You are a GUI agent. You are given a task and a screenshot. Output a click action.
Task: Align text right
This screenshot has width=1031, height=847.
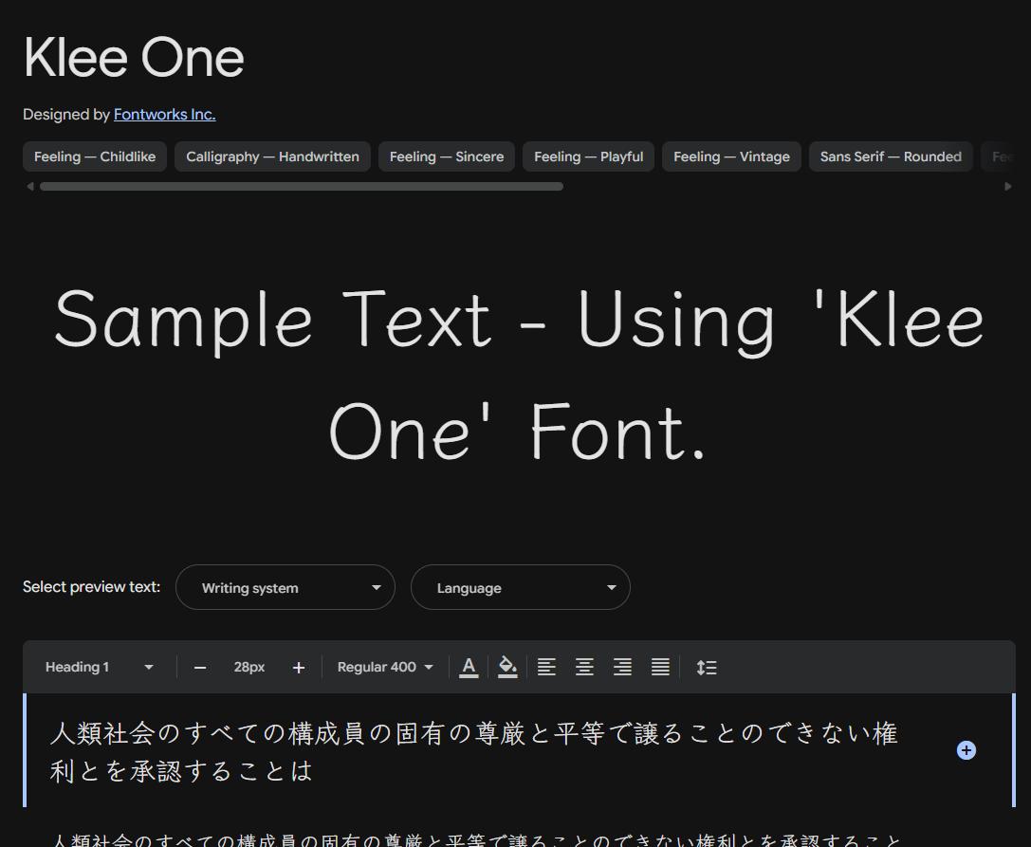622,668
